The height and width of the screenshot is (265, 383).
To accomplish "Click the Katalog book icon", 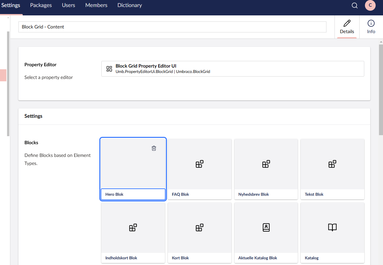I will tap(332, 228).
